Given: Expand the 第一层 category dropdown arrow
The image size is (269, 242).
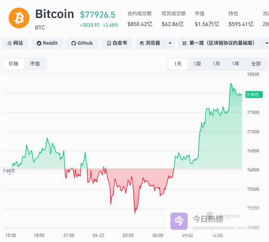Looking at the screenshot, I should point(266,43).
